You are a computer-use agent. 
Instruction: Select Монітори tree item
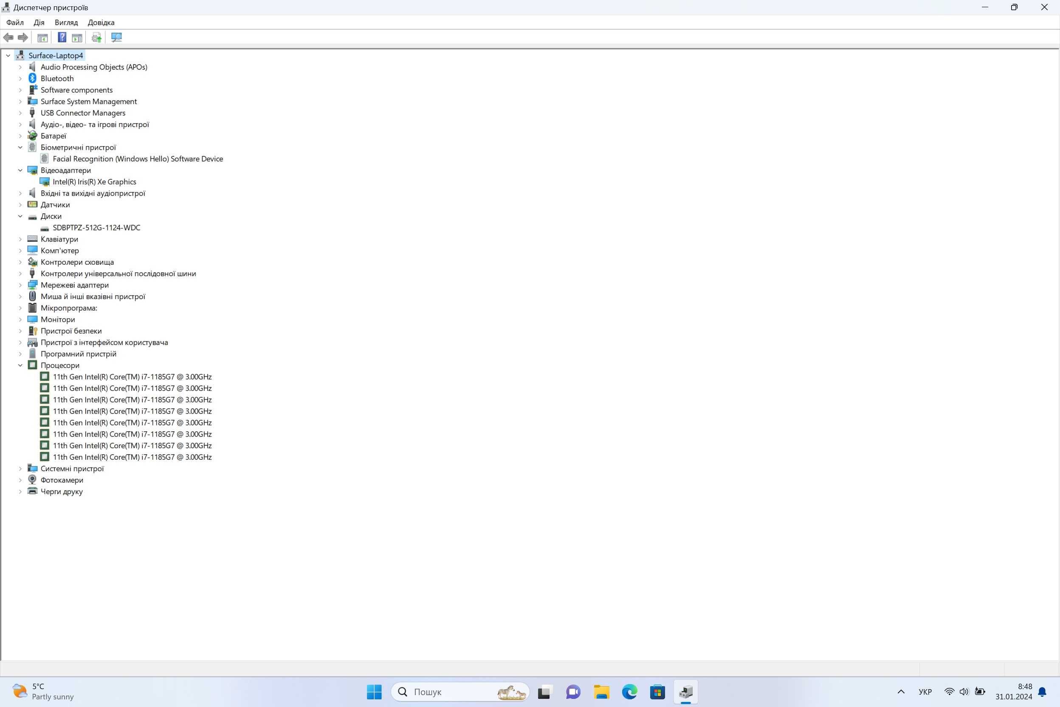[x=58, y=319]
